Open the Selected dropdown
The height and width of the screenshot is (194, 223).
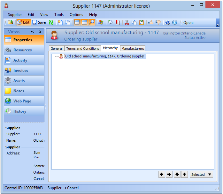tap(201, 175)
